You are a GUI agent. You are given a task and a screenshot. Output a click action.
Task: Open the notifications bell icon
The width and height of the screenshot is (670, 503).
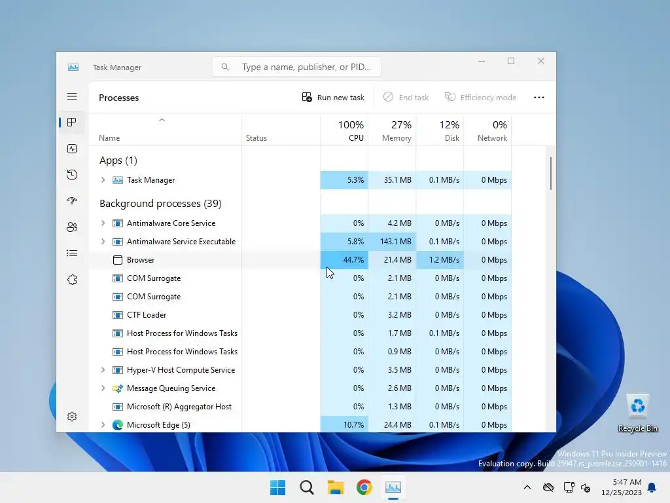coord(652,487)
